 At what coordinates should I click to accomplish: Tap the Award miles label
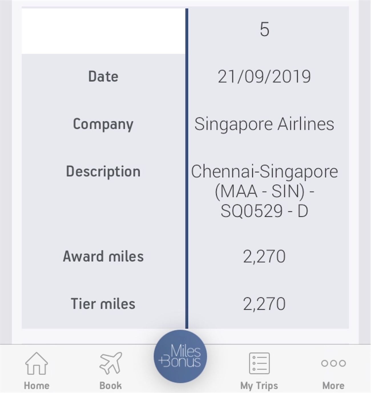click(x=103, y=256)
